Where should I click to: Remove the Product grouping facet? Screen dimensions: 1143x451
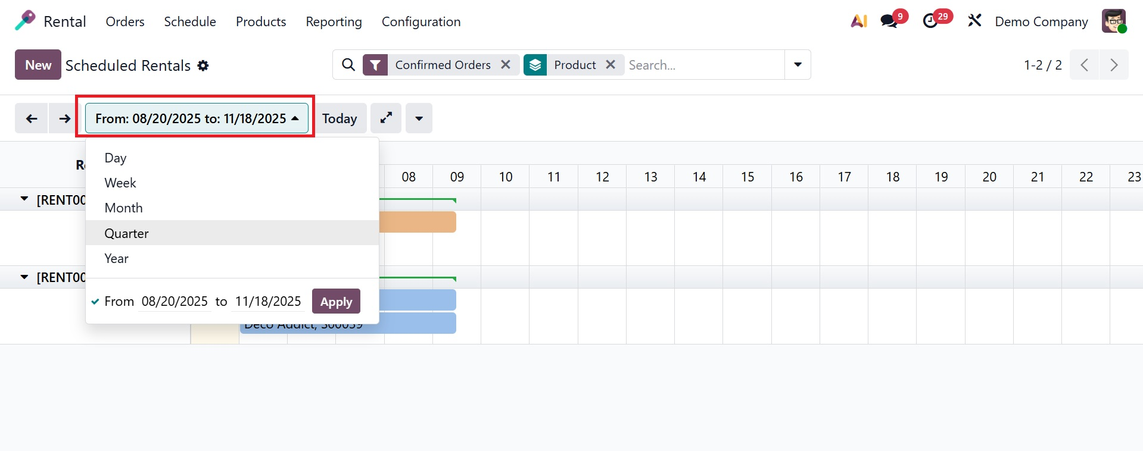pyautogui.click(x=611, y=65)
